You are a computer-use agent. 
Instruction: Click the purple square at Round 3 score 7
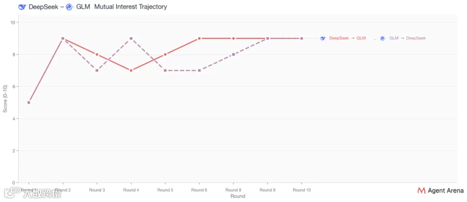coord(97,70)
